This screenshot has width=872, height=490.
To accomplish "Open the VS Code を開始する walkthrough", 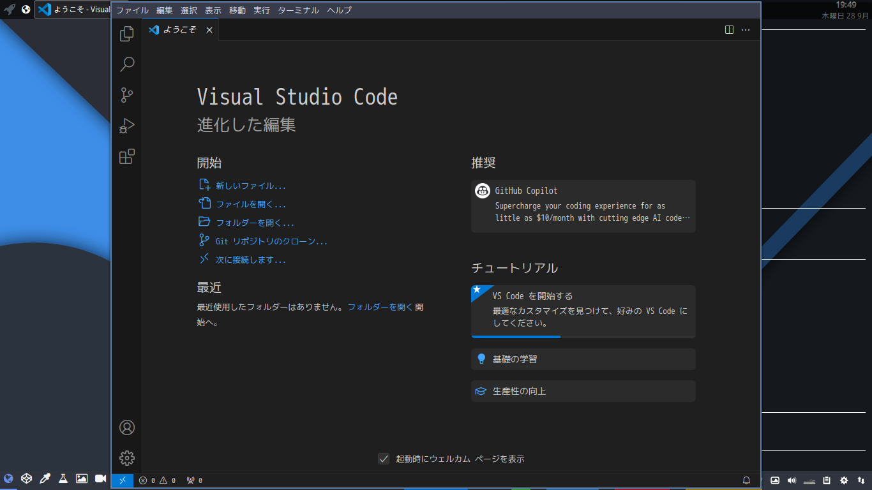I will click(583, 311).
